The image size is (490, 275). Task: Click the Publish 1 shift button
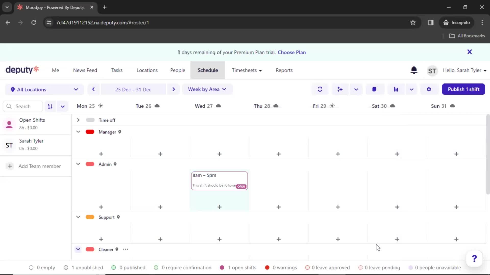coord(464,89)
